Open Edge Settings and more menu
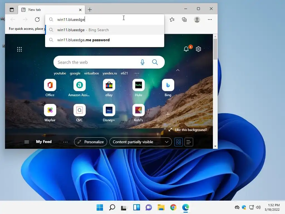Screen dimensions: 285x214 click(x=210, y=20)
